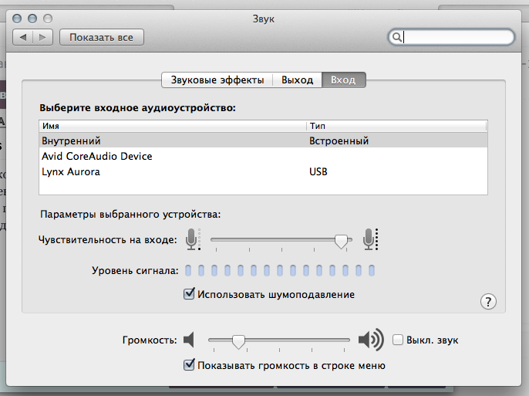
Task: Close the Звук window
Action: 17,19
